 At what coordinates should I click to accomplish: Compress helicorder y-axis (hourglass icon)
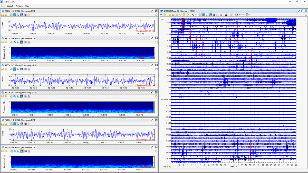pos(184,15)
